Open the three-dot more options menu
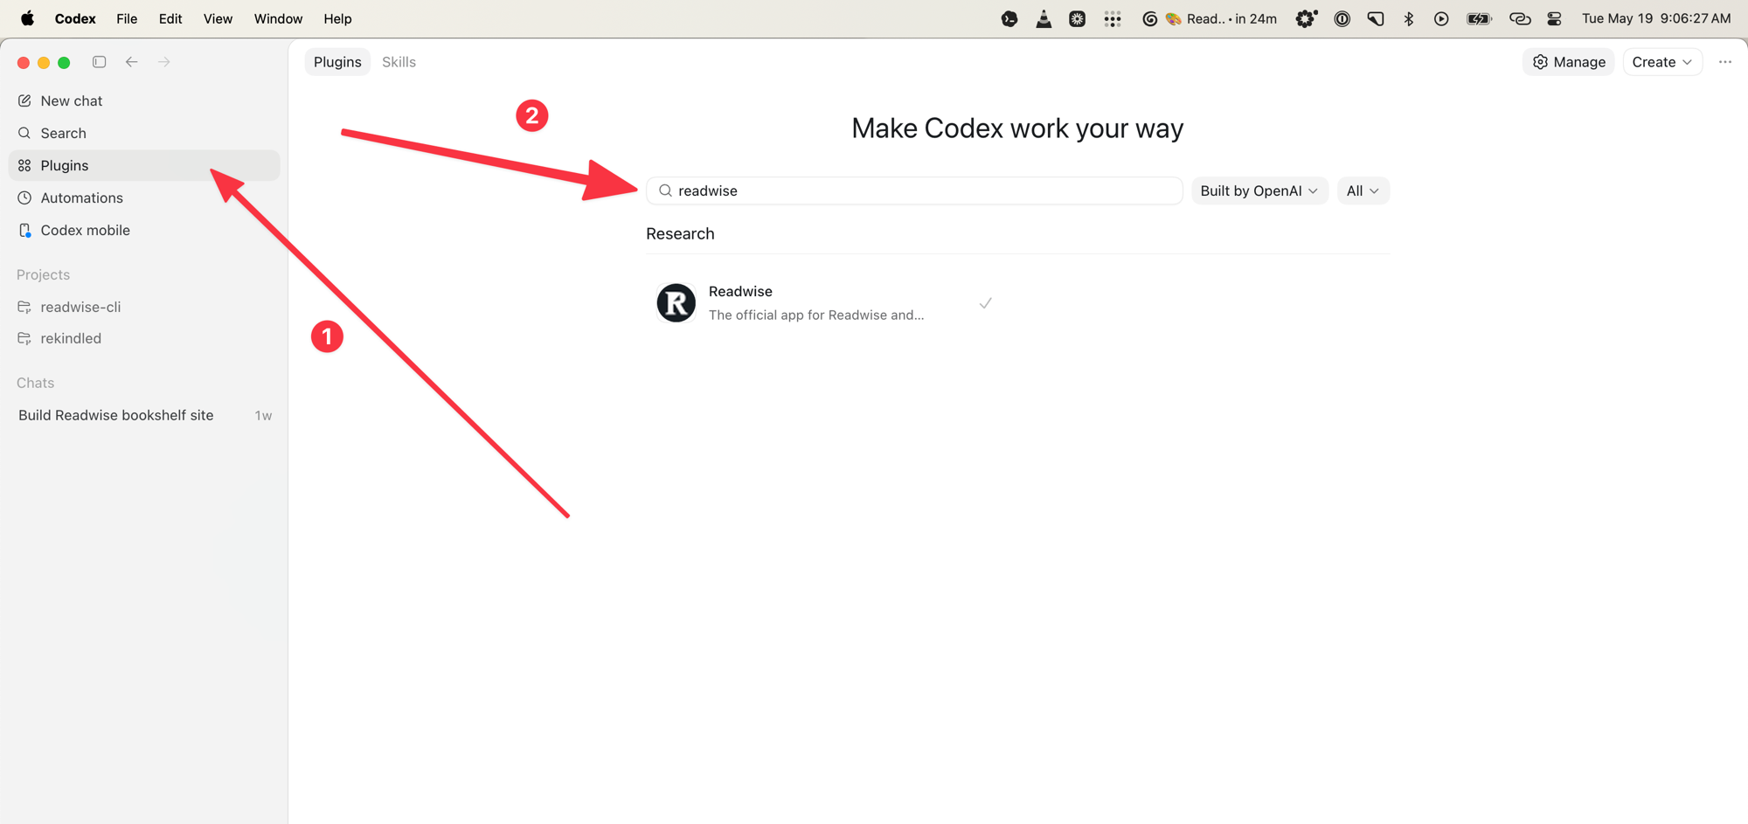This screenshot has width=1748, height=824. pos(1725,62)
